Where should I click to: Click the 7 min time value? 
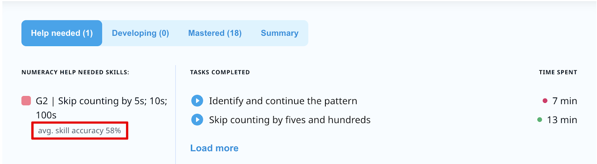point(565,101)
